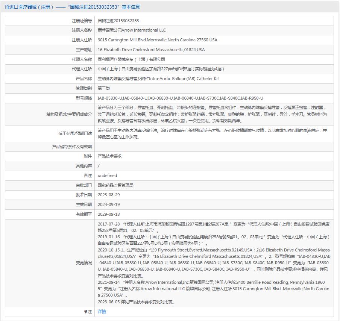
Task: Click the expiry date 2029-09-18
Action: point(108,214)
